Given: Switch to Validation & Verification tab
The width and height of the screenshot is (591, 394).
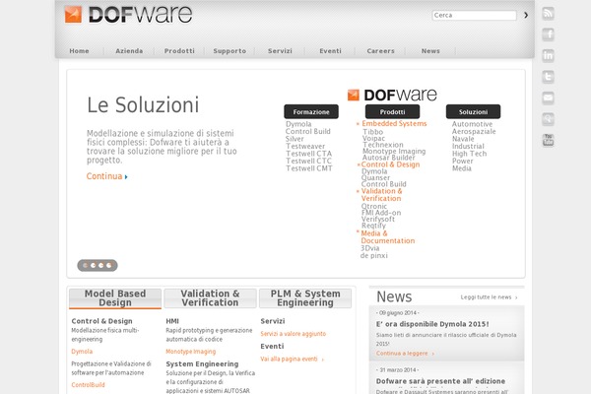Looking at the screenshot, I should [210, 298].
